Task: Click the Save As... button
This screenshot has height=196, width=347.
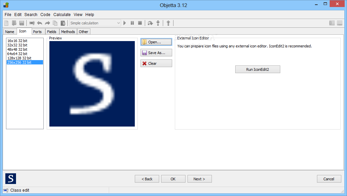Action: coord(156,53)
